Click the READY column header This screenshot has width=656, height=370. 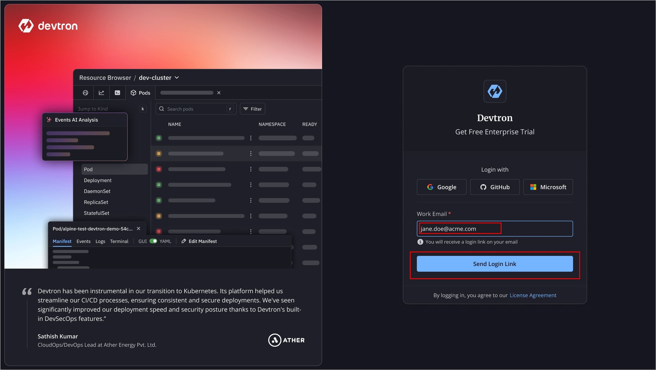tap(309, 124)
